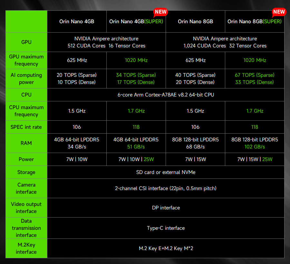Click the Storage row label
290x264 pixels.
pyautogui.click(x=26, y=172)
